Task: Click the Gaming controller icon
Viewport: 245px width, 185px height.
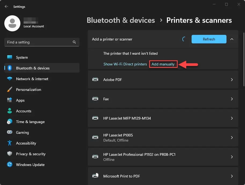Action: [10, 132]
